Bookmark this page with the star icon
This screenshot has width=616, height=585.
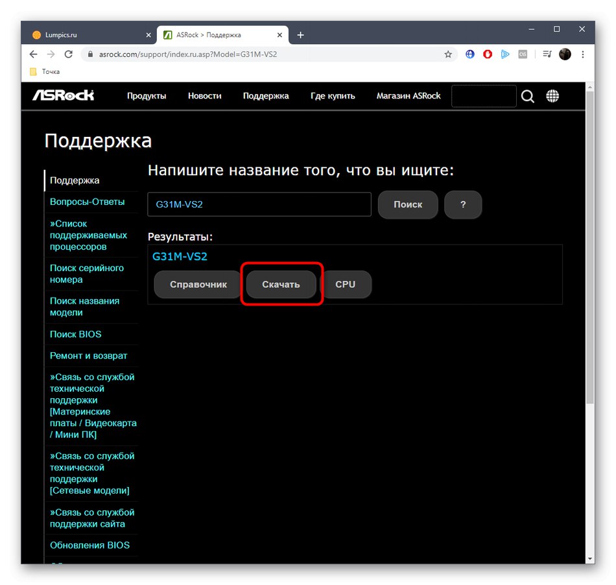pyautogui.click(x=448, y=54)
